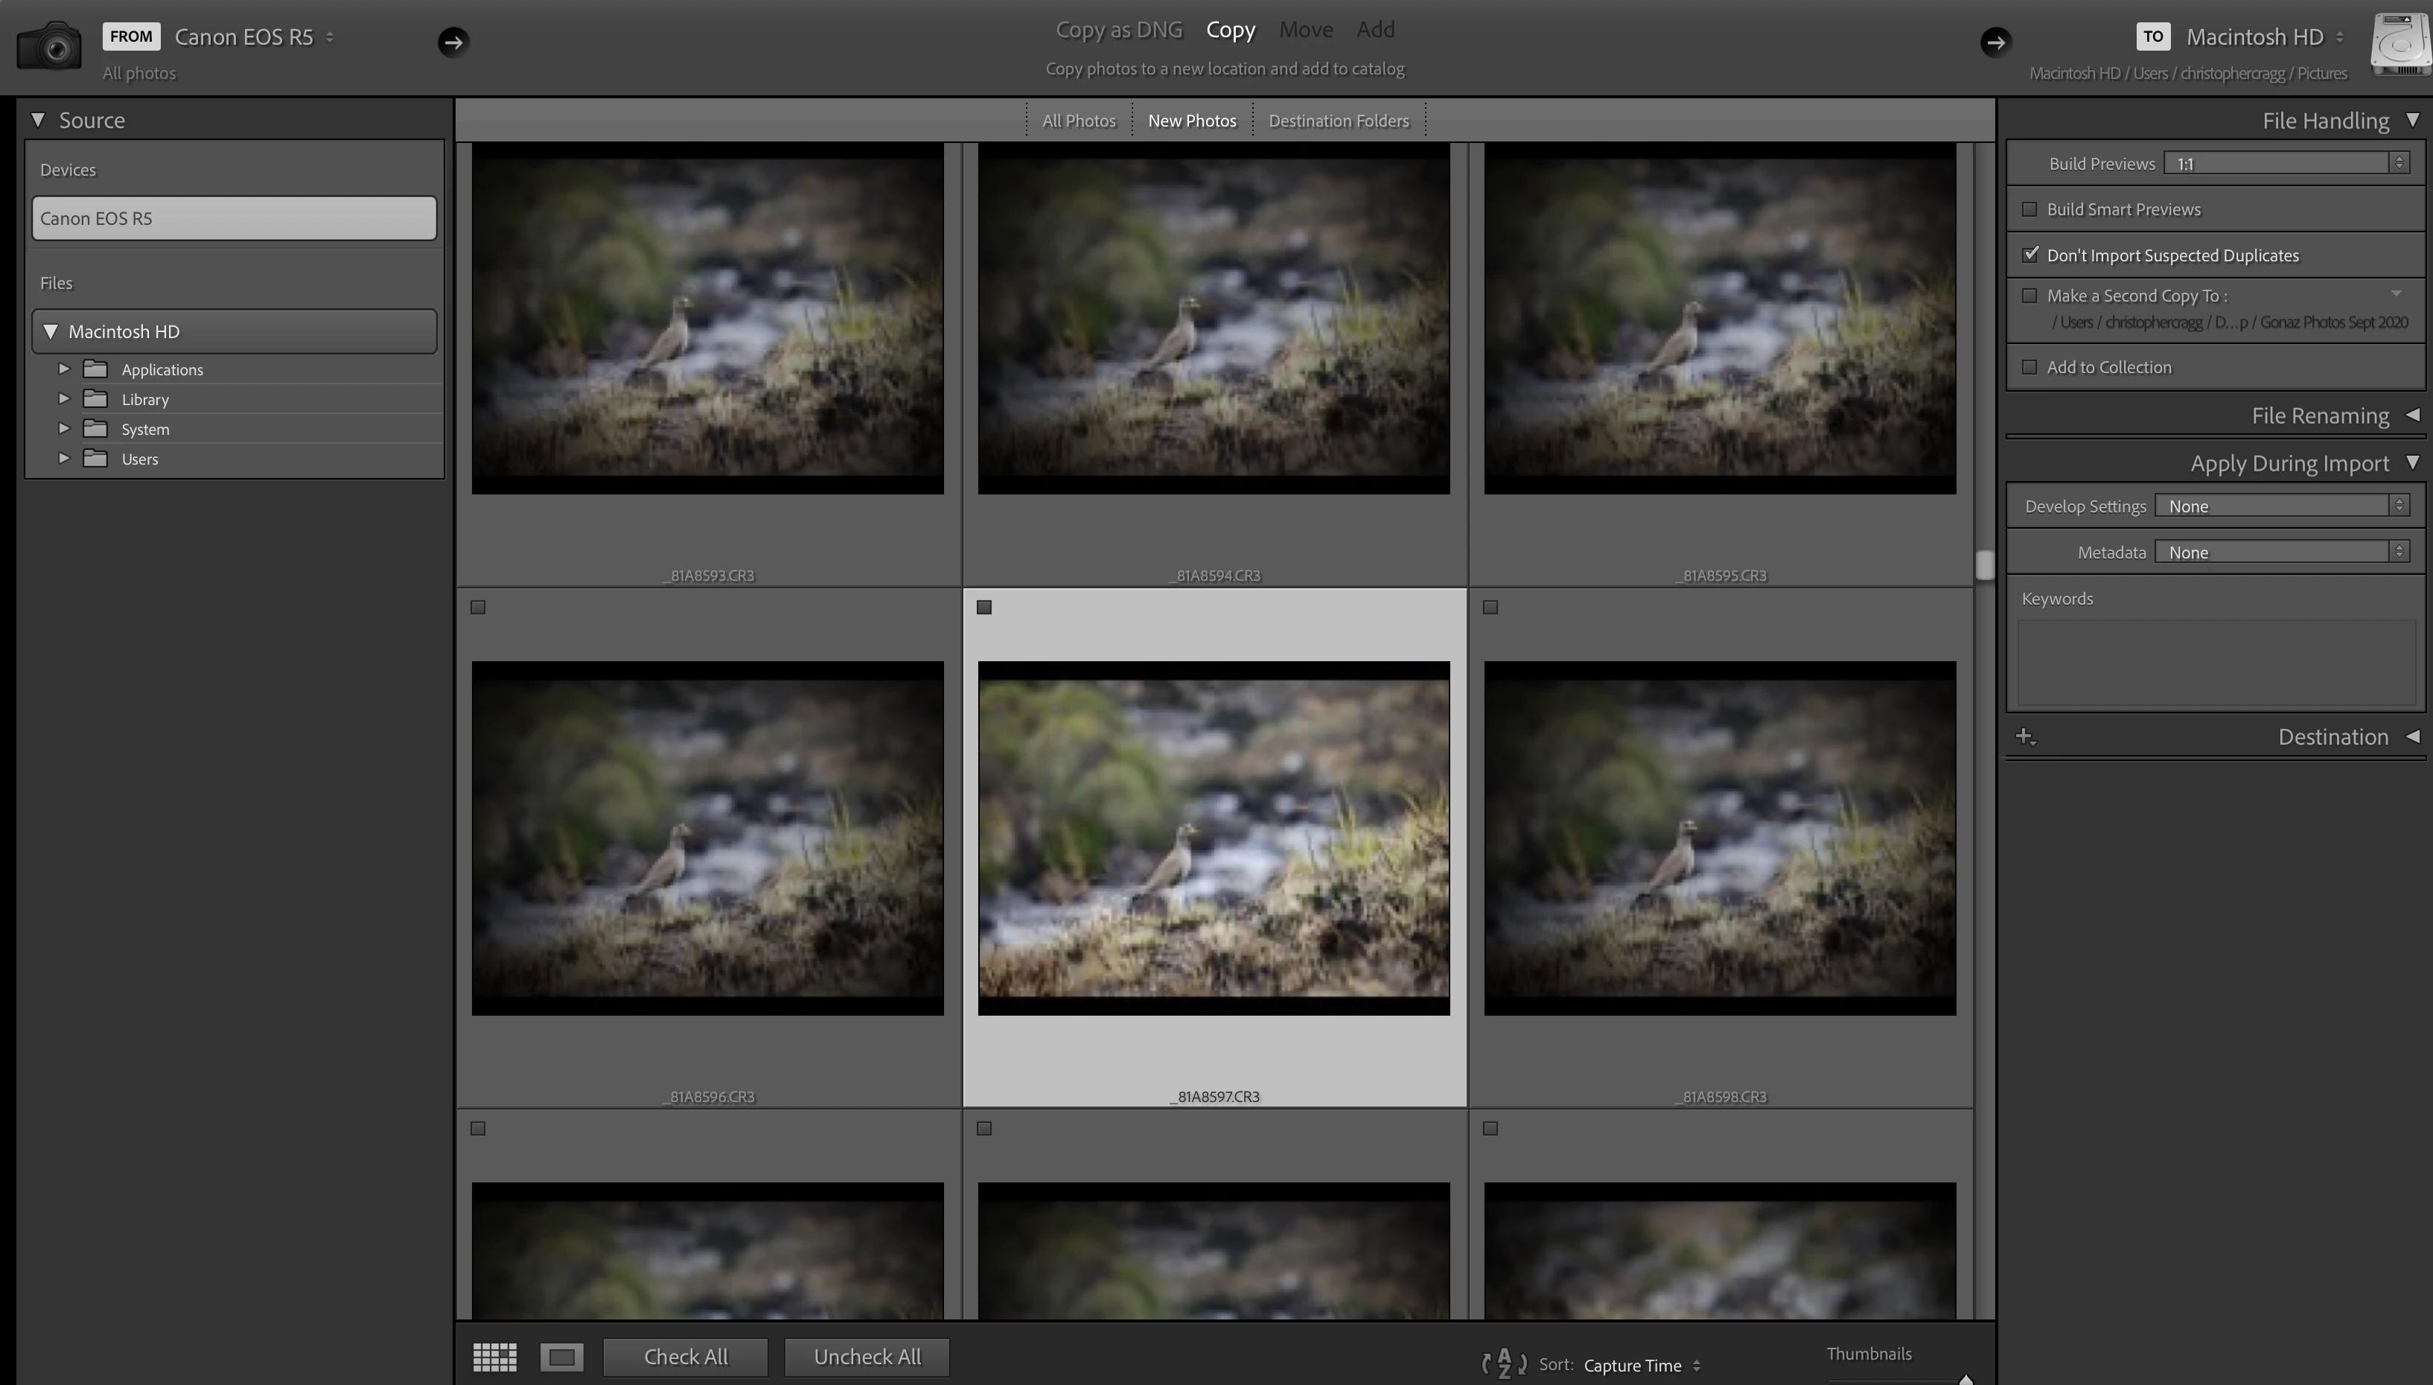Enable Build Smart Previews checkbox
The width and height of the screenshot is (2433, 1385).
(2030, 209)
